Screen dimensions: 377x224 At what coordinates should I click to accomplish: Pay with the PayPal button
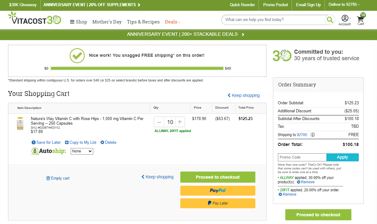click(218, 191)
